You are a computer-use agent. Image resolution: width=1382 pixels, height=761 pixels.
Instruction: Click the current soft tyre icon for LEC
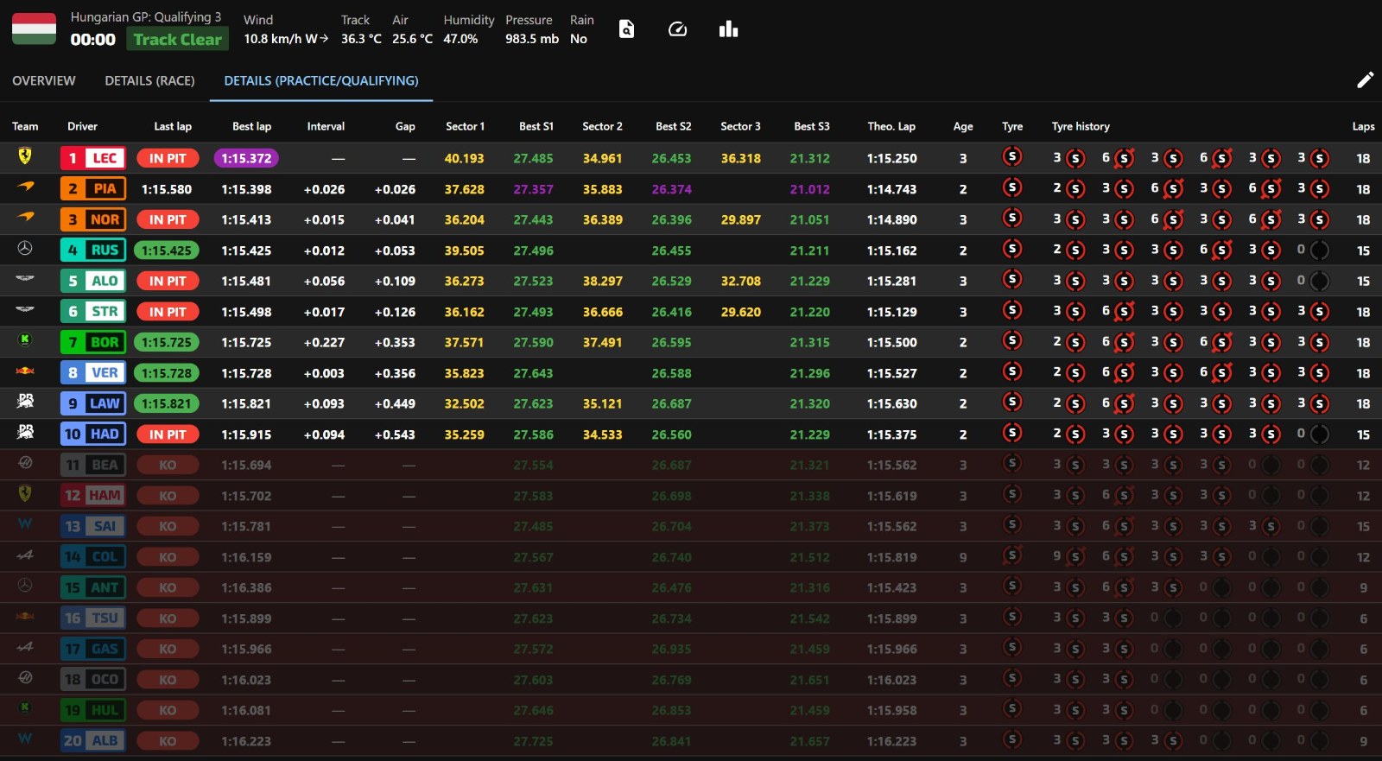pos(1012,157)
